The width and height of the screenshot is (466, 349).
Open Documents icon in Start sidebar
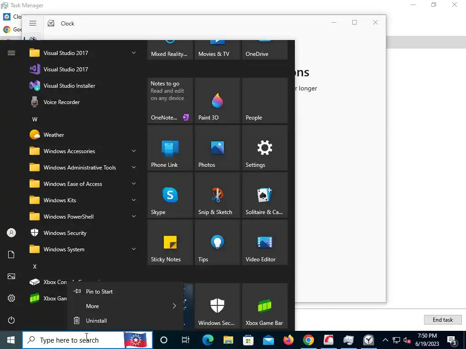click(11, 254)
